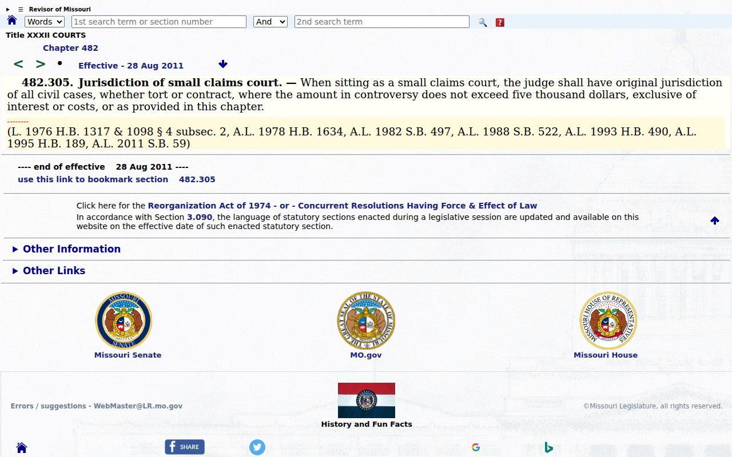Expand the Other Links section
The height and width of the screenshot is (457, 732).
[49, 271]
